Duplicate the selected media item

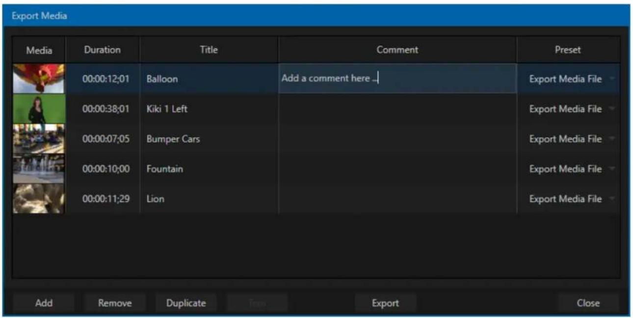(186, 303)
